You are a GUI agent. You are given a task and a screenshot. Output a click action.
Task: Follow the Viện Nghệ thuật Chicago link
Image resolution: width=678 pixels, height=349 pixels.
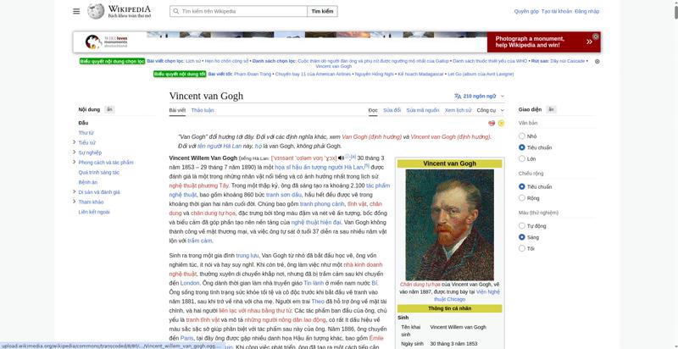pos(467,296)
